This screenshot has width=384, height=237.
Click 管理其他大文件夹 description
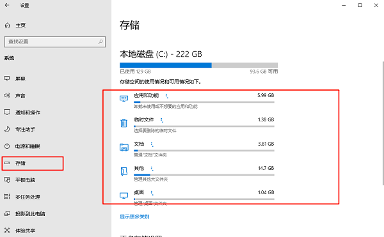point(151,180)
